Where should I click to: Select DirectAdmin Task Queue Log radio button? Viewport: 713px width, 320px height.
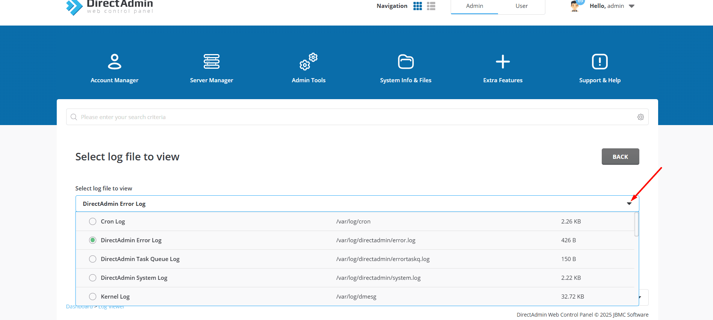point(92,259)
